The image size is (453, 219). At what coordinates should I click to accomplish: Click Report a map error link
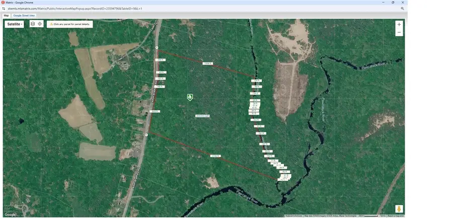pos(396,216)
